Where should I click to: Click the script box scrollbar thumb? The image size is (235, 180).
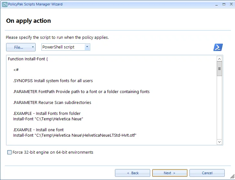220,69
